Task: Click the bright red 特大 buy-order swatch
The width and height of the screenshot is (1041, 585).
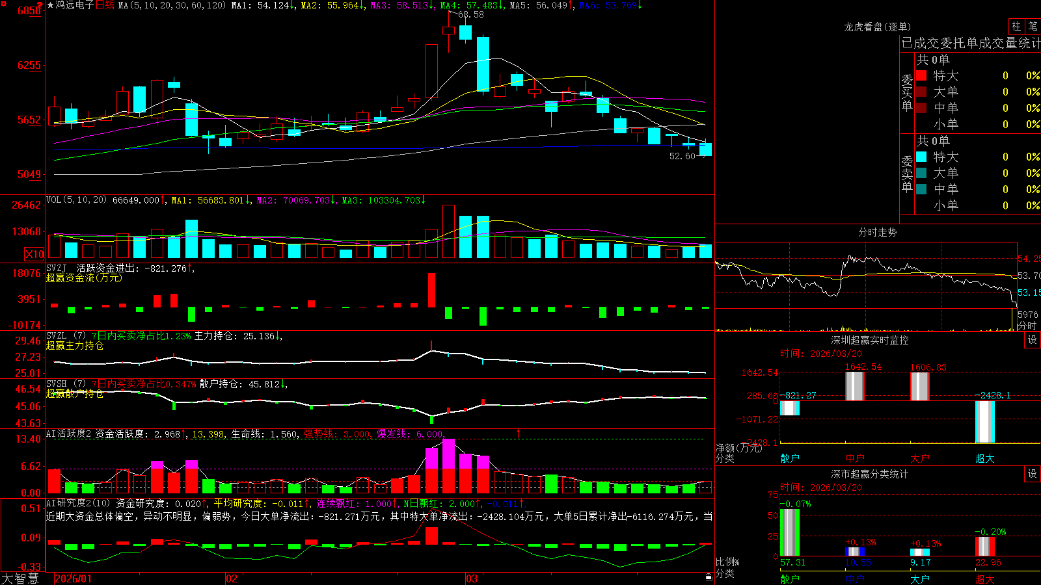Action: (921, 75)
